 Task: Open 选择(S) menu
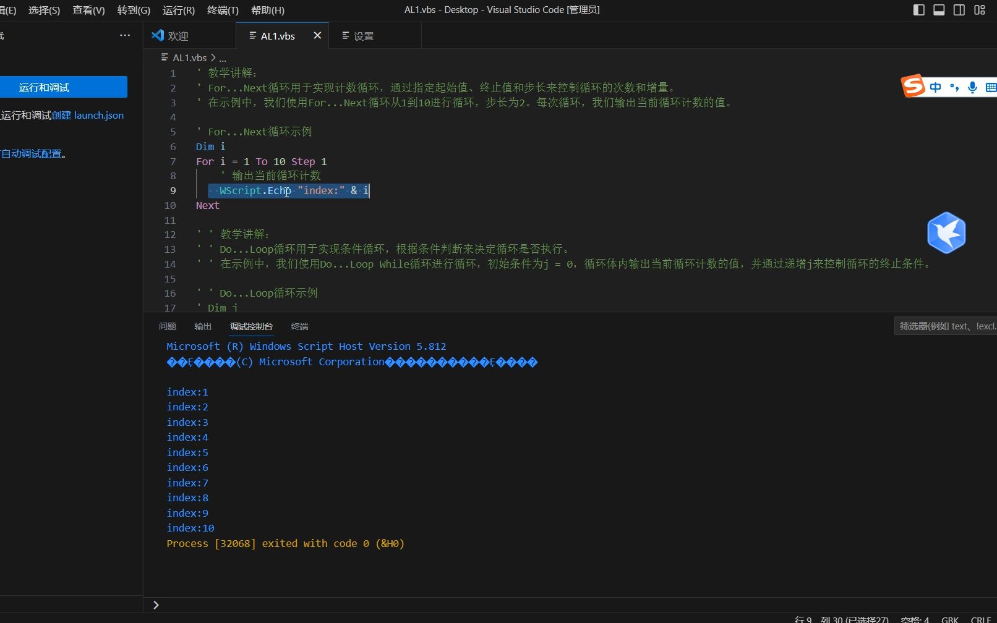coord(44,10)
